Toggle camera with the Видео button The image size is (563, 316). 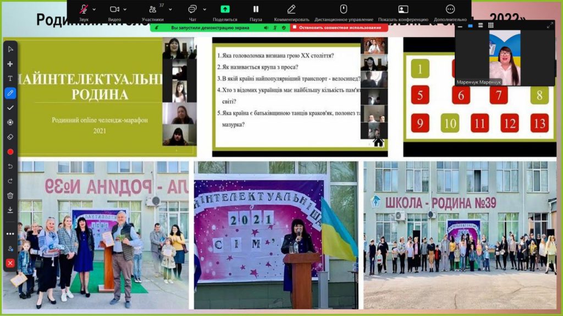click(114, 9)
